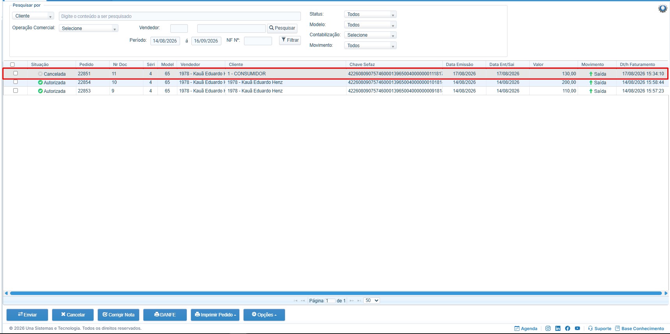Expand the Imprimir Pedido button menu
Image resolution: width=670 pixels, height=334 pixels.
(216, 315)
